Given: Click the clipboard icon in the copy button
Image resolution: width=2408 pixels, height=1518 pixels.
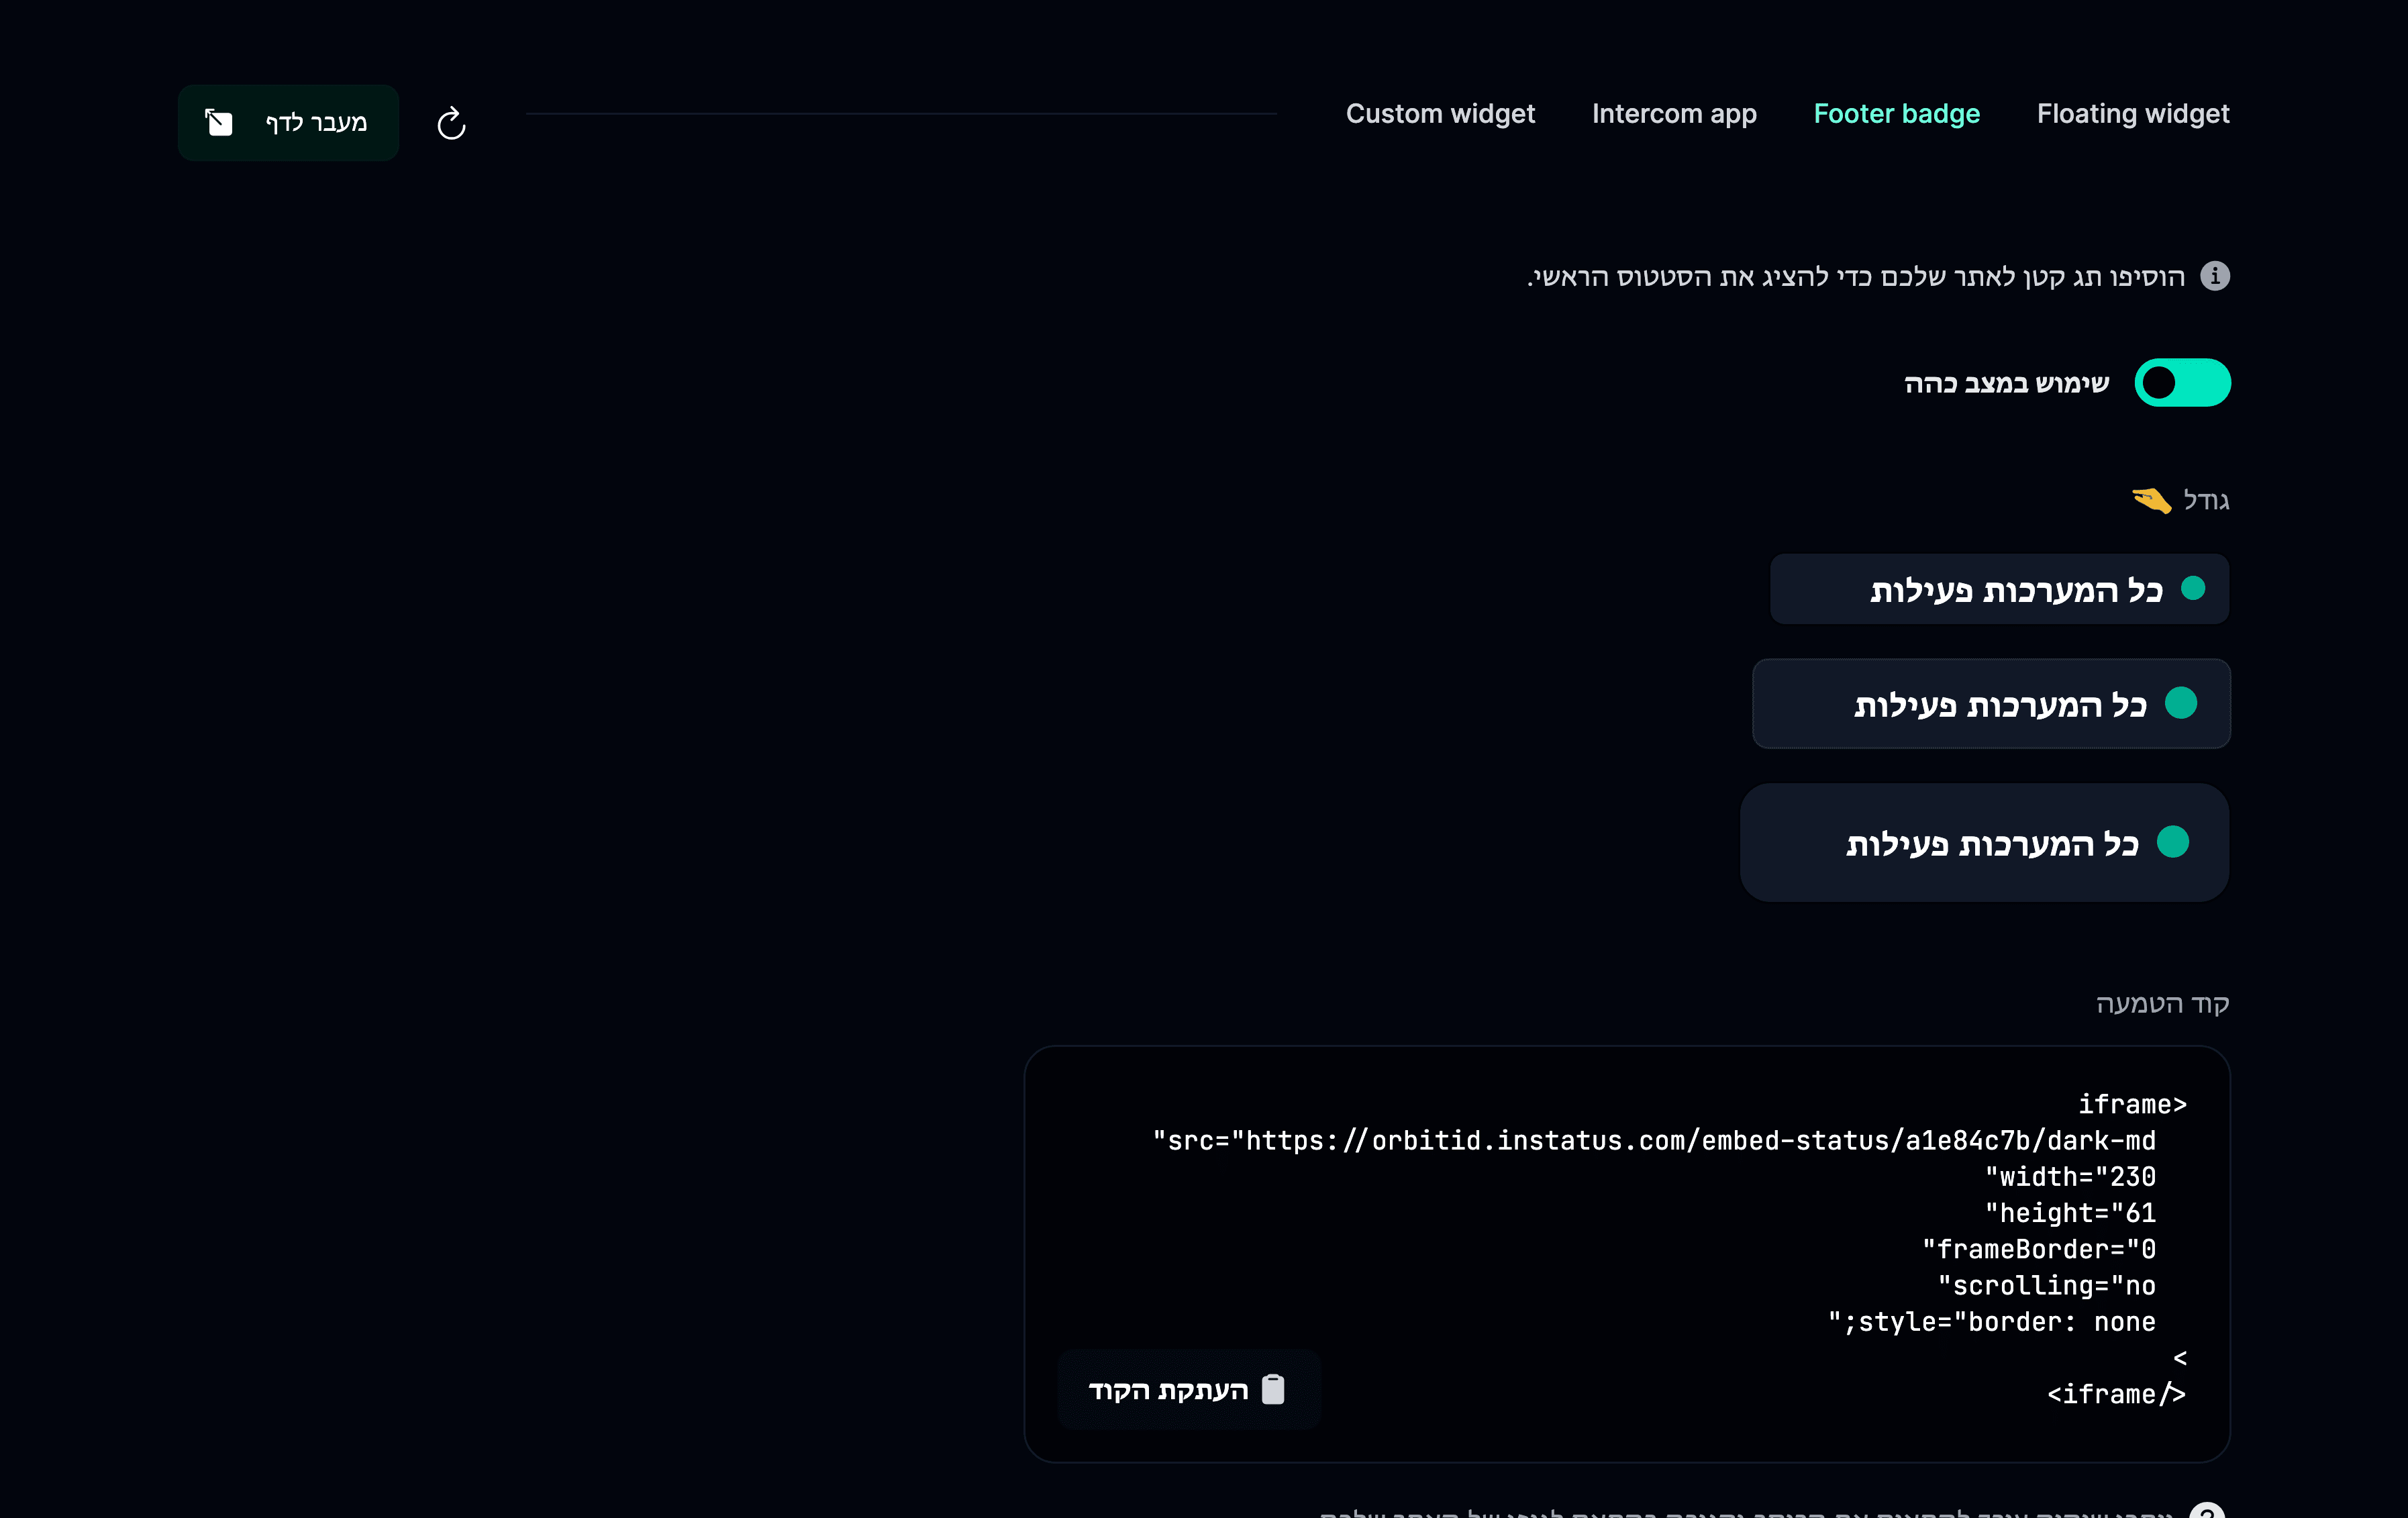Looking at the screenshot, I should click(x=1273, y=1389).
